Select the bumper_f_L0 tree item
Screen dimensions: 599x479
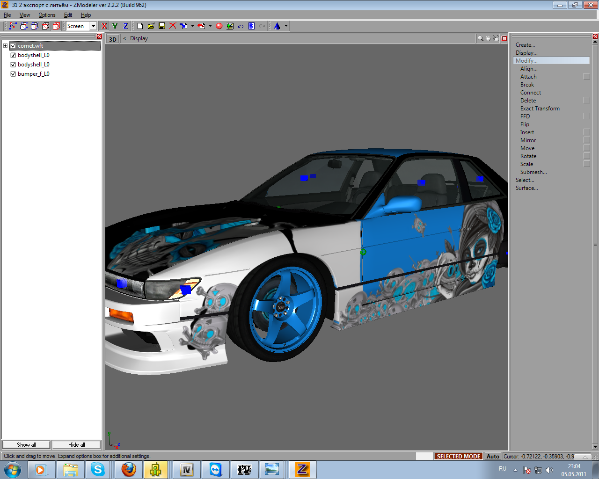pos(34,74)
